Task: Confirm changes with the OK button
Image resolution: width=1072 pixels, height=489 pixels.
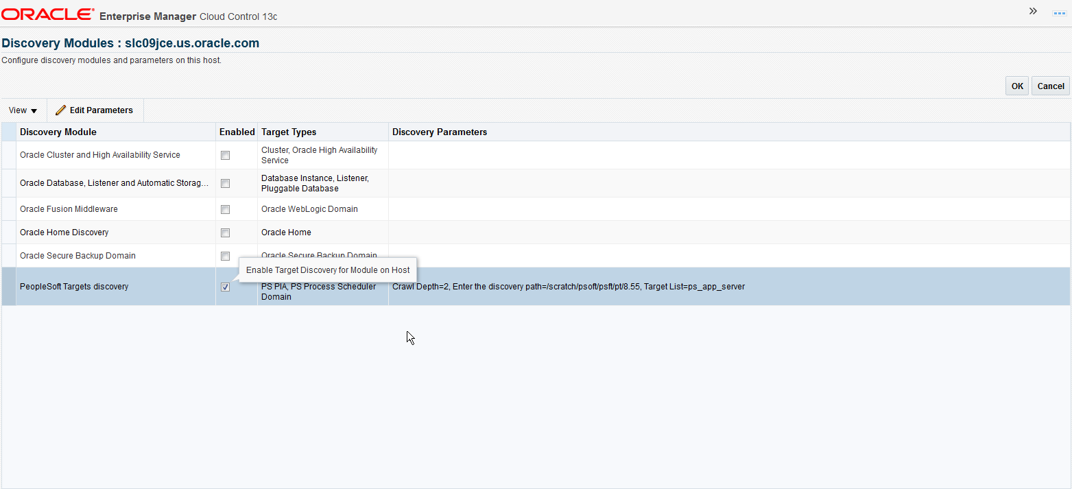Action: coord(1017,86)
